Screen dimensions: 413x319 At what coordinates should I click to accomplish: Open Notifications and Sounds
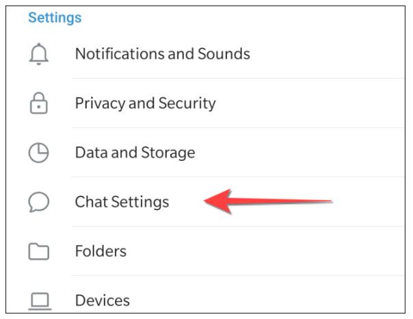pyautogui.click(x=162, y=53)
